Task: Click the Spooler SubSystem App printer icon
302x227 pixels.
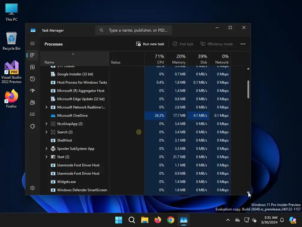Action: tap(53, 149)
